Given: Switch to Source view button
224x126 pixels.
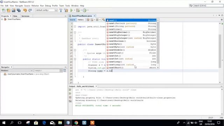Looking at the screenshot, I should point(72,20).
